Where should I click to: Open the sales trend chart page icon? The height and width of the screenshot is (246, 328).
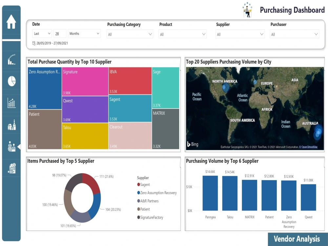(11, 59)
